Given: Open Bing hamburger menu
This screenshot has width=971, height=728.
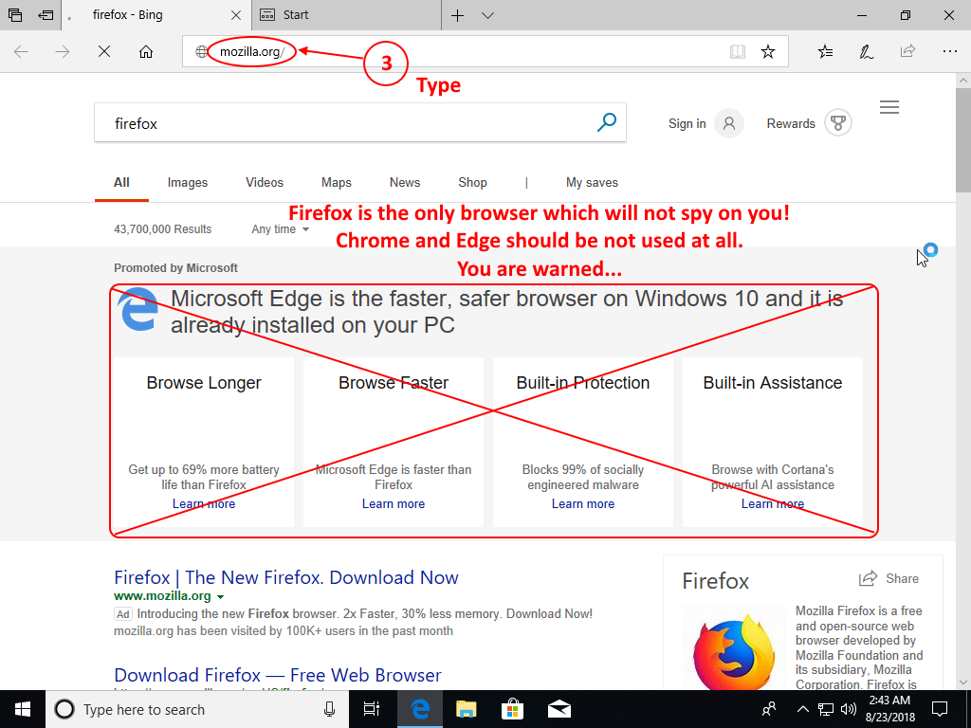Looking at the screenshot, I should click(889, 108).
